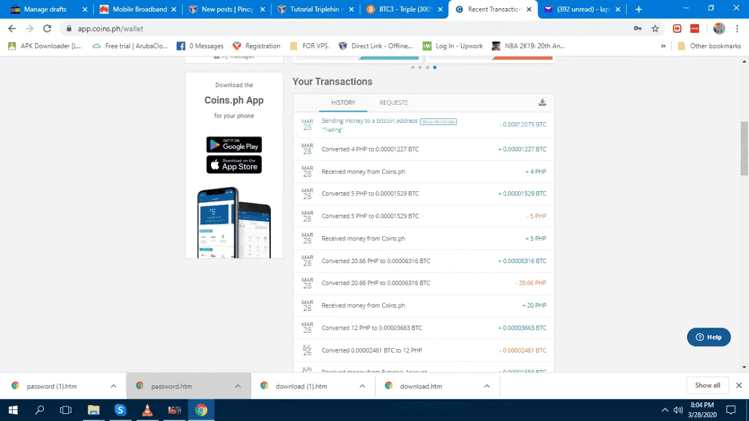The height and width of the screenshot is (421, 749).
Task: Open the Log In - Upwork bookmark
Action: tap(453, 46)
